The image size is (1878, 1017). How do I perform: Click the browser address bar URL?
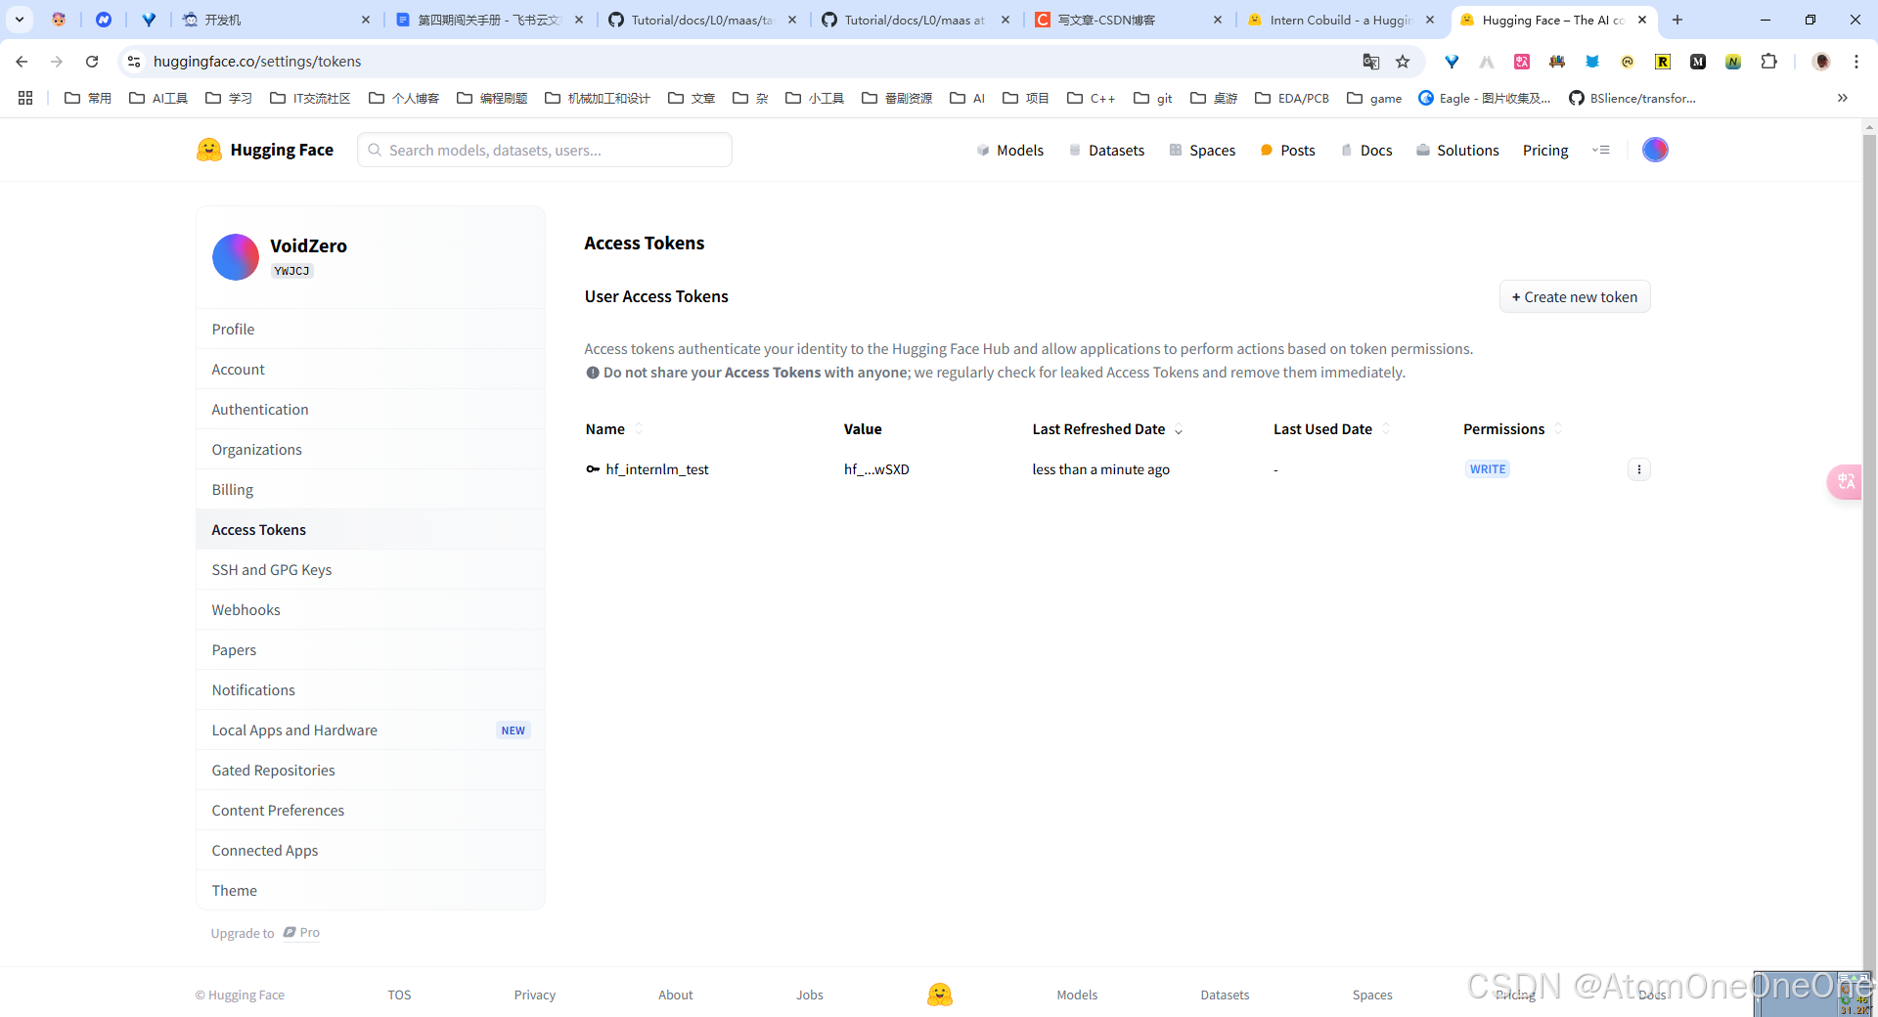(257, 62)
